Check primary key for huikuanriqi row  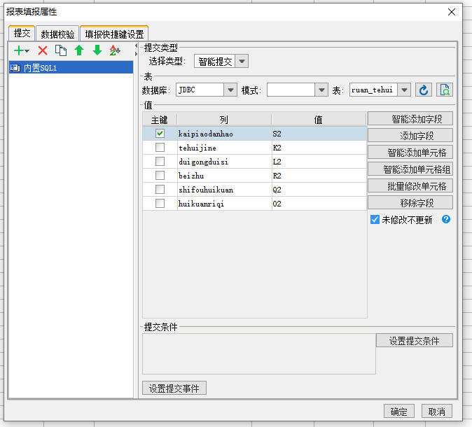point(160,204)
